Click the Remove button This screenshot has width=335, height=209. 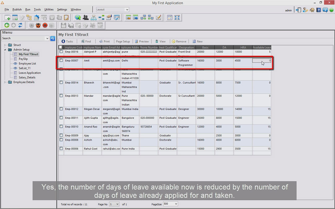pyautogui.click(x=179, y=42)
